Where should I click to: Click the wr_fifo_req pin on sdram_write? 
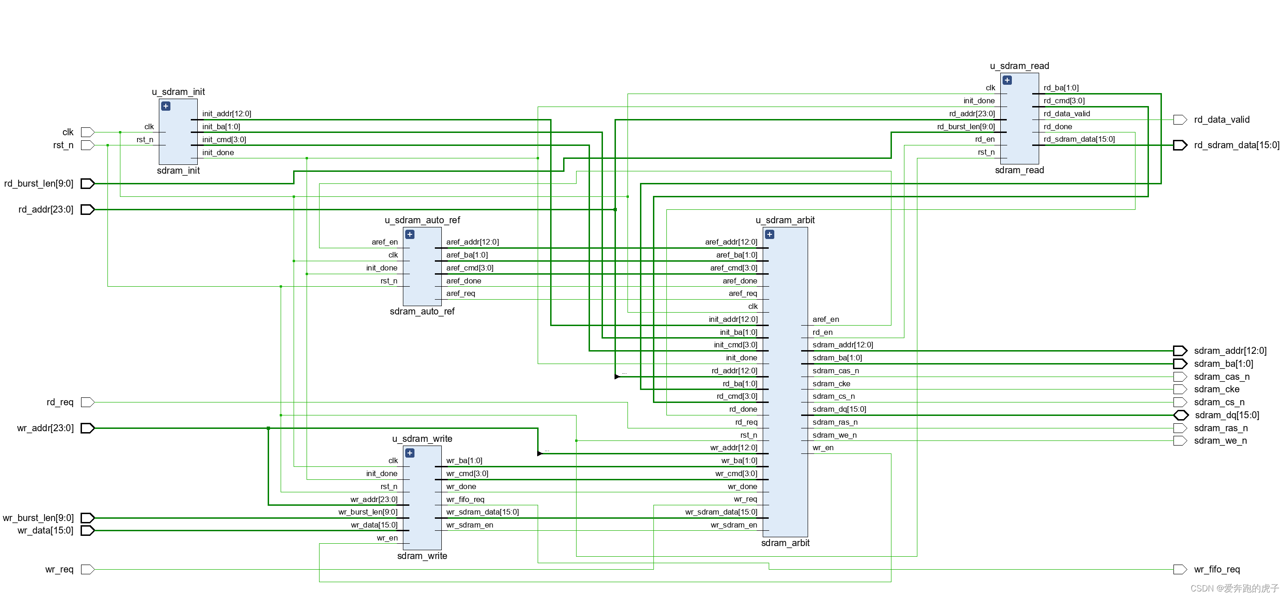(465, 500)
